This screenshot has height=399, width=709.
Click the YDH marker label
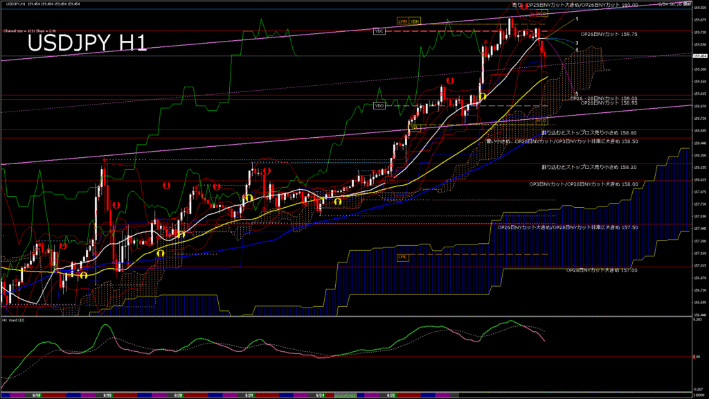pos(414,21)
